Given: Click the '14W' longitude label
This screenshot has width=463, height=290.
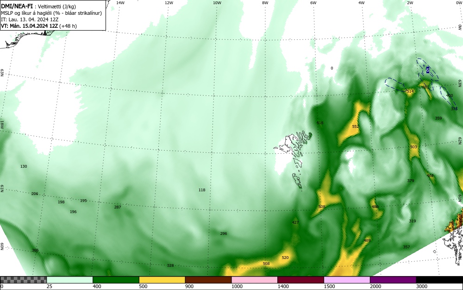Looking at the screenshot, I should click(x=120, y=3).
